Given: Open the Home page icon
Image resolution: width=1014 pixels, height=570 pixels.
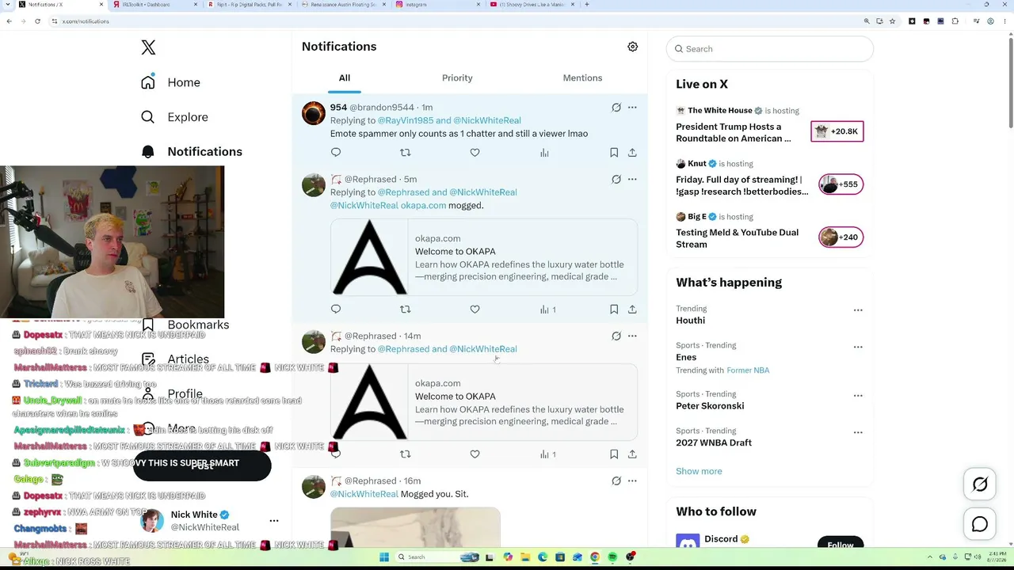Looking at the screenshot, I should tap(148, 82).
